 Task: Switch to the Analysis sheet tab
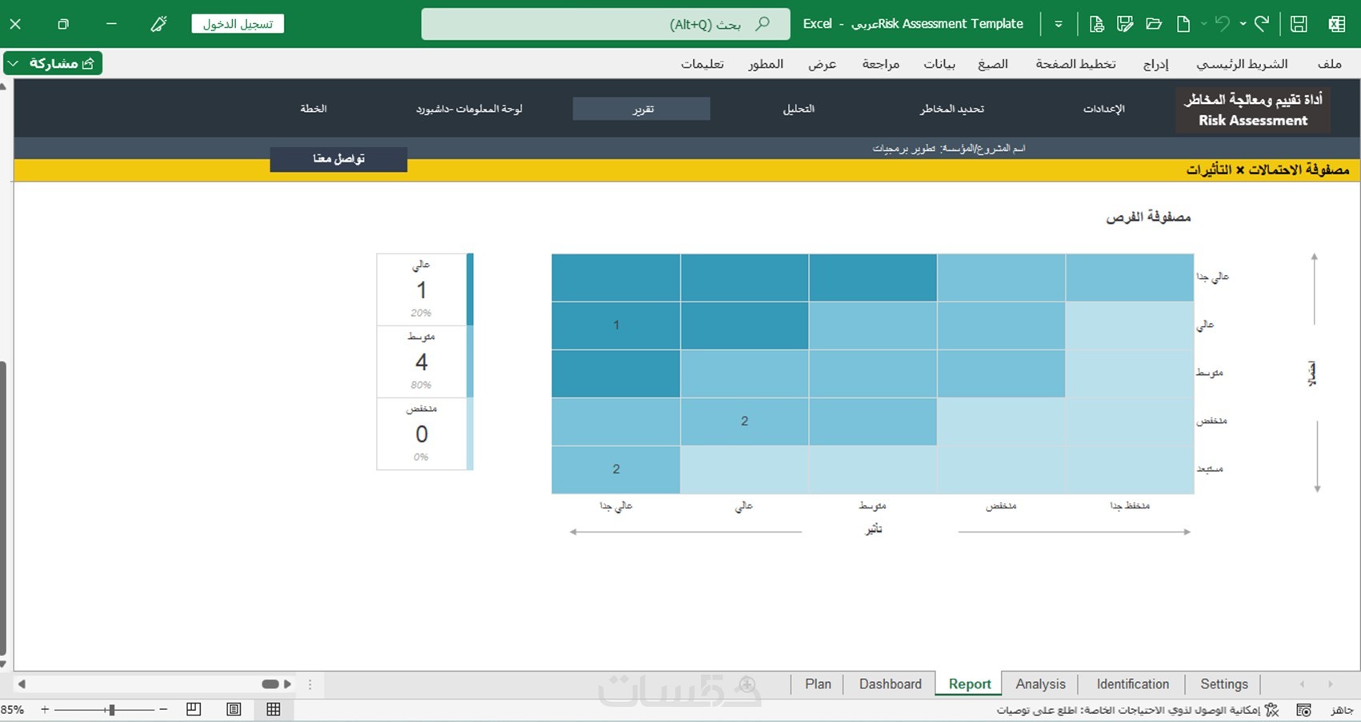coord(1040,684)
